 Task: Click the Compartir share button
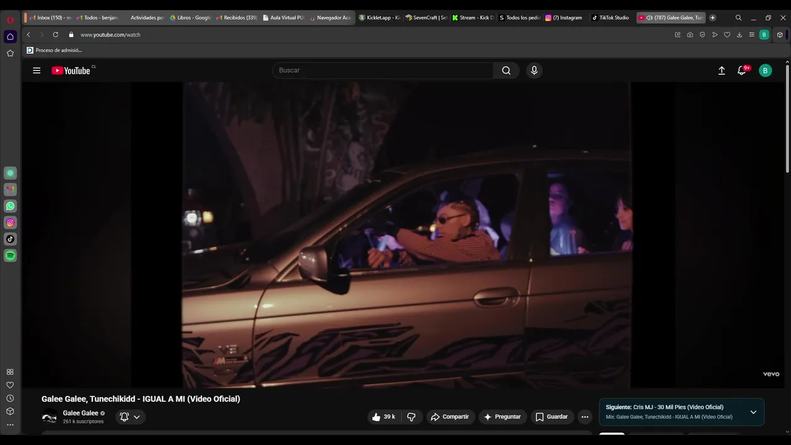(450, 417)
